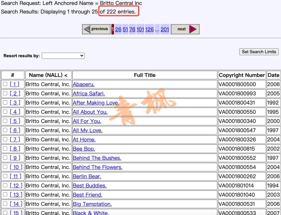Click entry number link [ 3 ]
The image size is (281, 215).
pyautogui.click(x=15, y=102)
